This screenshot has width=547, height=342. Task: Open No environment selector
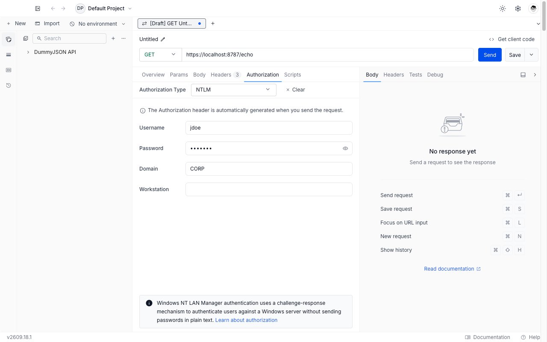click(x=97, y=24)
